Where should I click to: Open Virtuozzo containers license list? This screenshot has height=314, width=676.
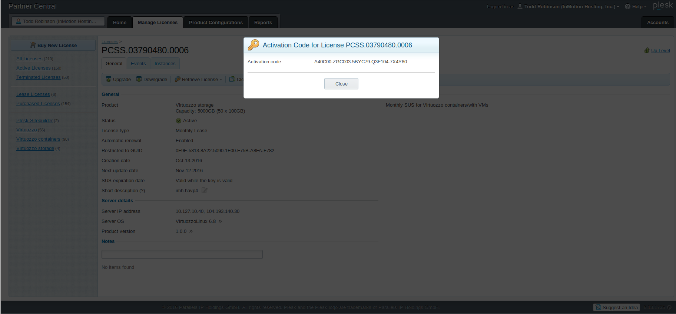(x=38, y=139)
